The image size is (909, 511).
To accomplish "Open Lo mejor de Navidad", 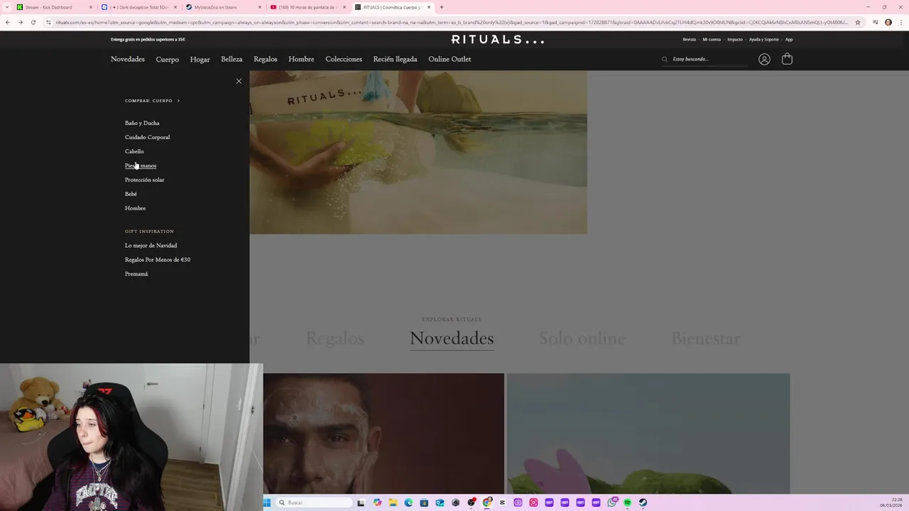I will click(x=151, y=246).
